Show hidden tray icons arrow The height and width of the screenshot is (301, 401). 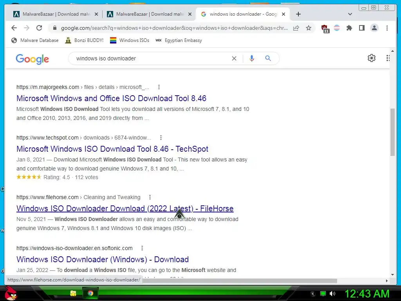tap(312, 294)
